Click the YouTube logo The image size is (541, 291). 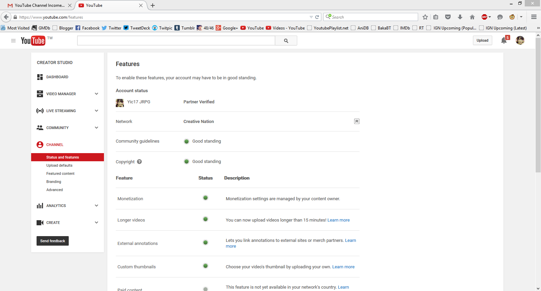click(33, 41)
